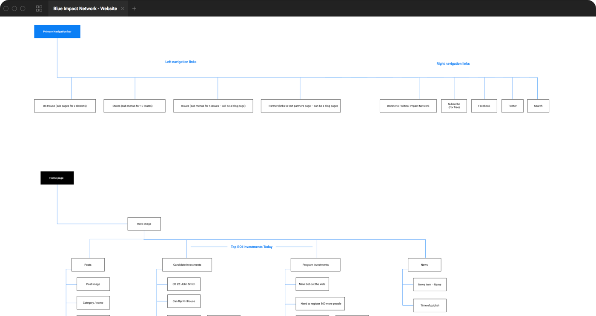Select the Twitter box
This screenshot has width=596, height=316.
(513, 106)
